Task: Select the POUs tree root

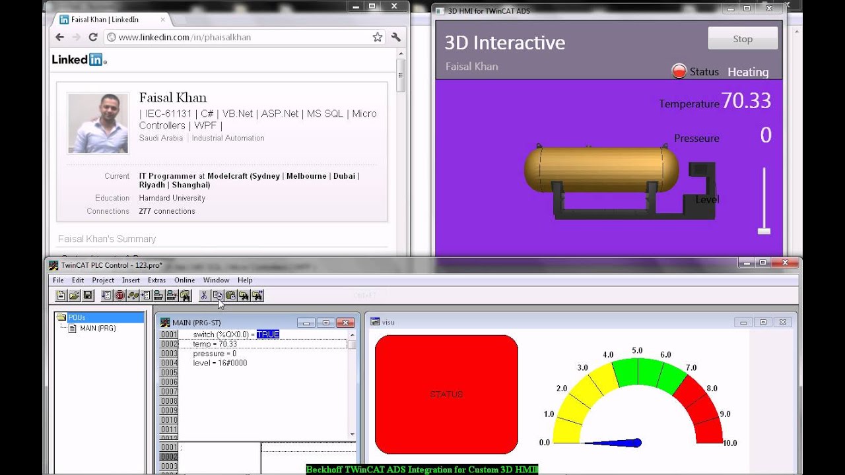Action: pyautogui.click(x=99, y=317)
